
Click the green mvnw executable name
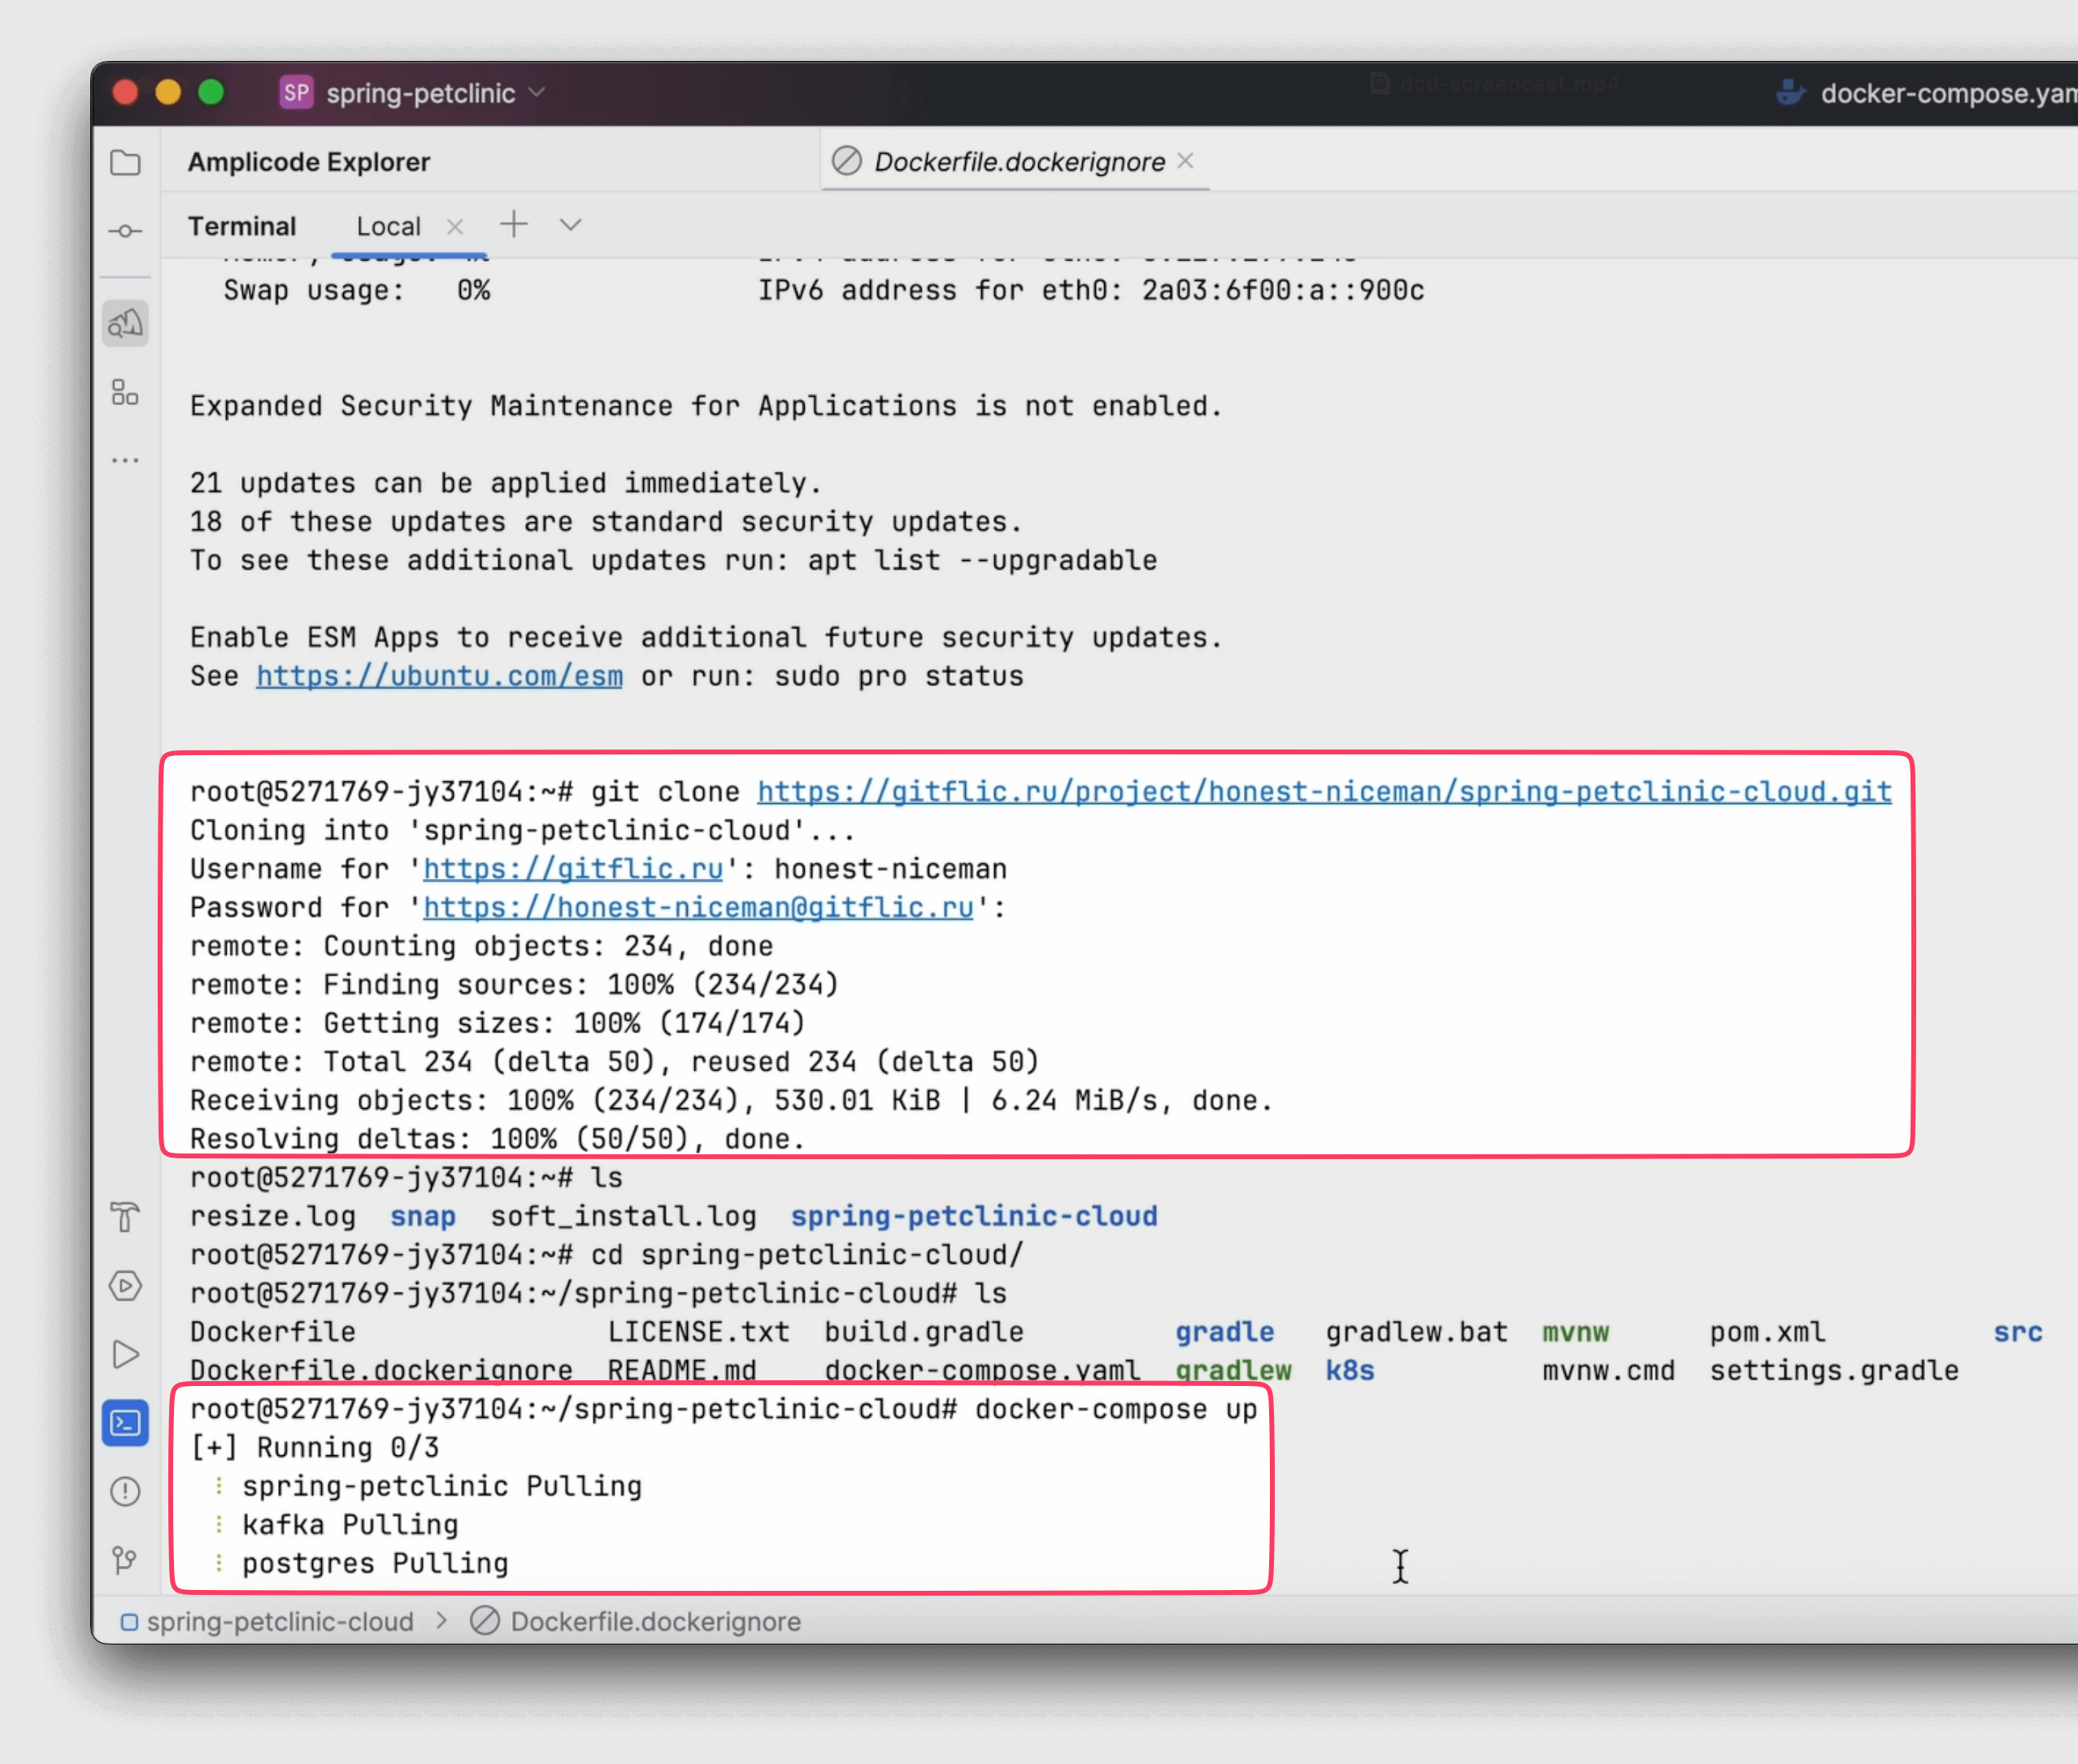click(1576, 1332)
